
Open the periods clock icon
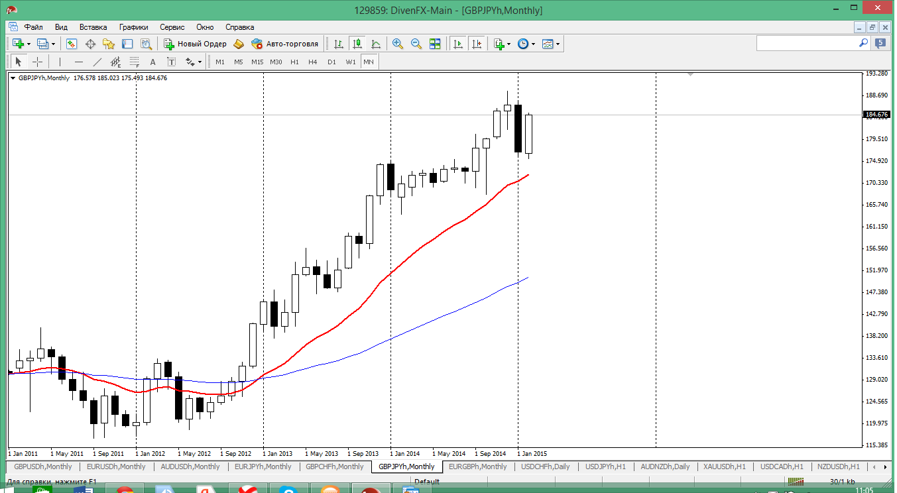(523, 44)
